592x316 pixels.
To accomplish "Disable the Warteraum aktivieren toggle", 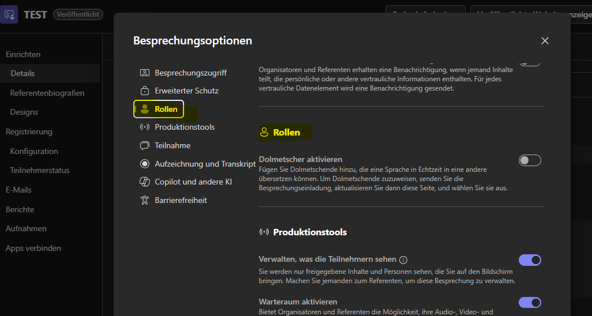I will tap(530, 302).
